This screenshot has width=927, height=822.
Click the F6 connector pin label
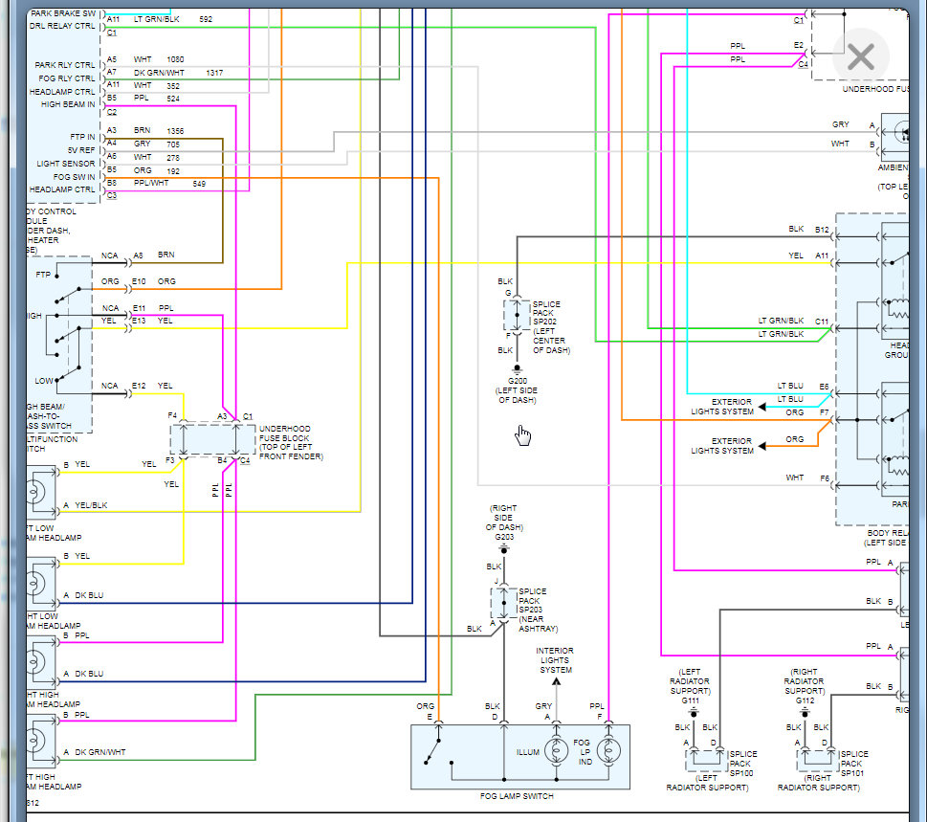click(x=824, y=478)
